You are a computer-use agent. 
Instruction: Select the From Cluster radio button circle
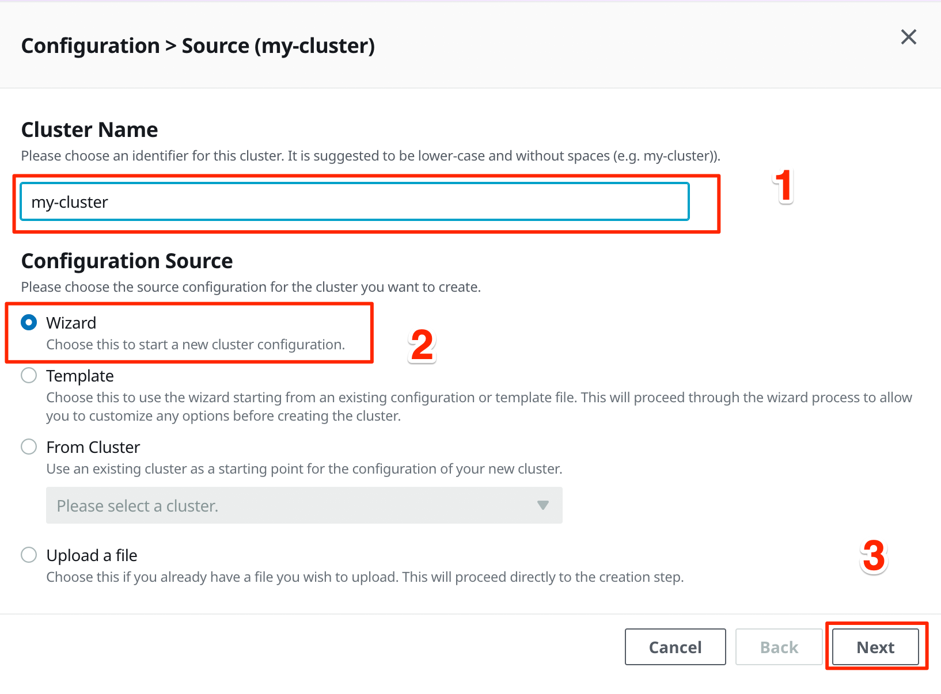click(x=29, y=447)
